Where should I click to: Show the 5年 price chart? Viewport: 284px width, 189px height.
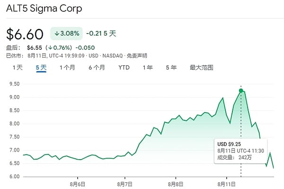[171, 68]
